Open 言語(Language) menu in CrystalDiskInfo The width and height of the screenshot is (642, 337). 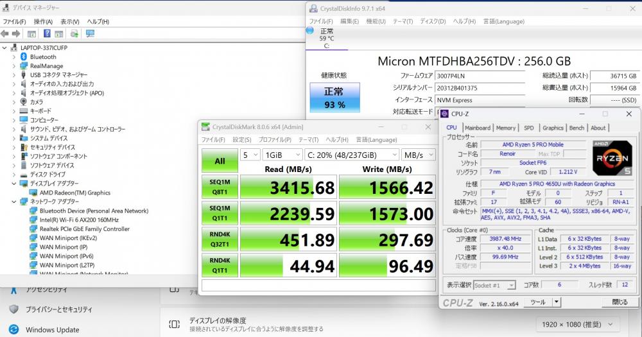pyautogui.click(x=504, y=21)
